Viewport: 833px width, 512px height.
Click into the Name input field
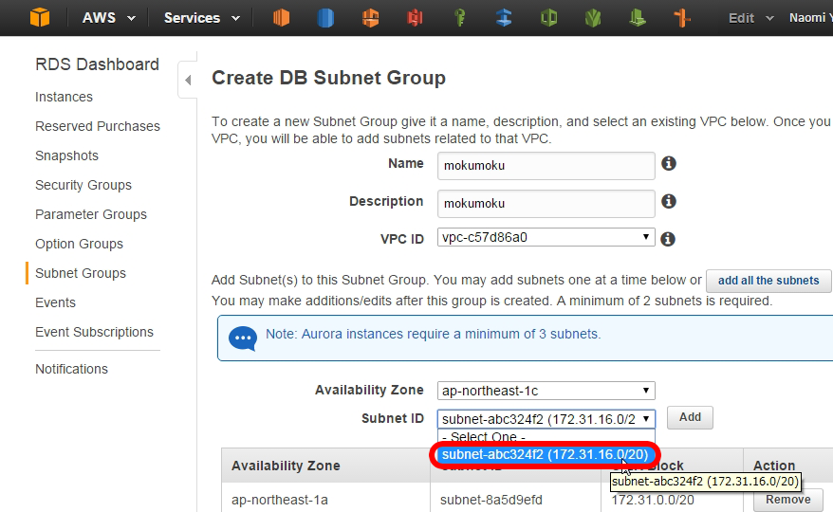(x=546, y=166)
